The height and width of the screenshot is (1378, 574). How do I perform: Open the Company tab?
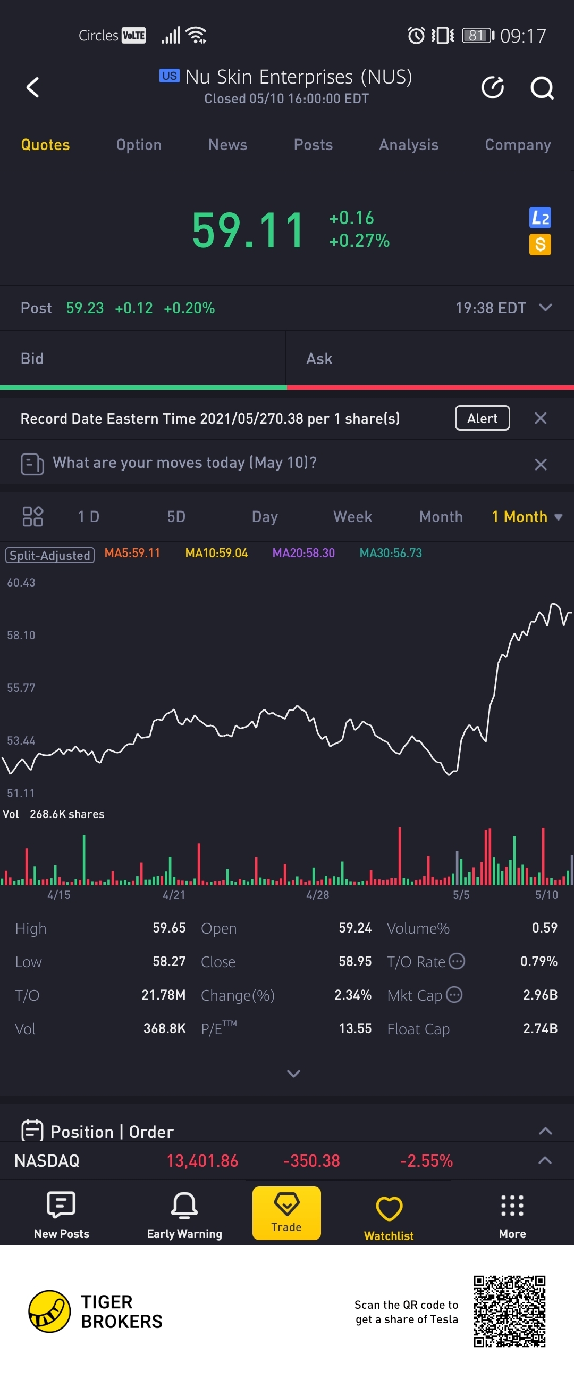pos(518,144)
